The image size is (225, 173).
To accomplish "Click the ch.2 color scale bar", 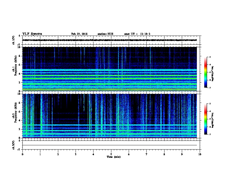I will (205, 119).
